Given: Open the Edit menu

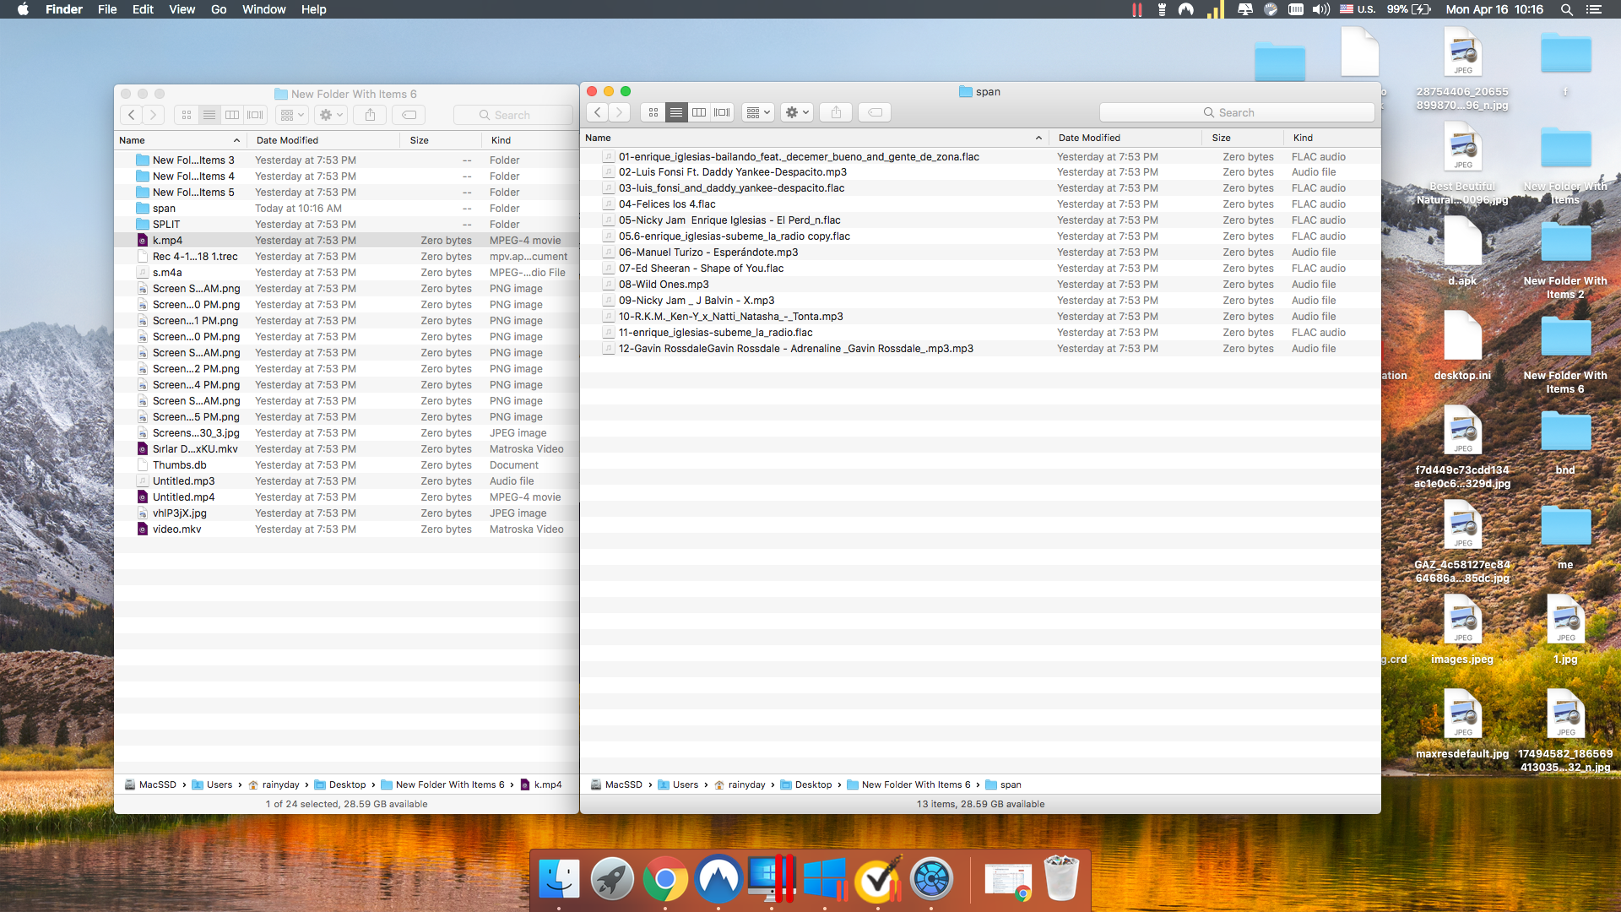Looking at the screenshot, I should pos(143,9).
